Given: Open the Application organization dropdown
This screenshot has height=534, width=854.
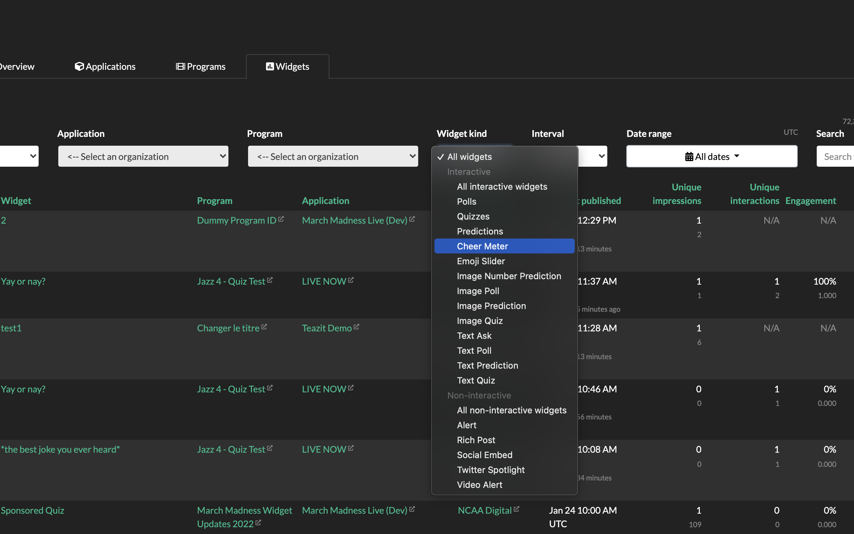Looking at the screenshot, I should [143, 157].
